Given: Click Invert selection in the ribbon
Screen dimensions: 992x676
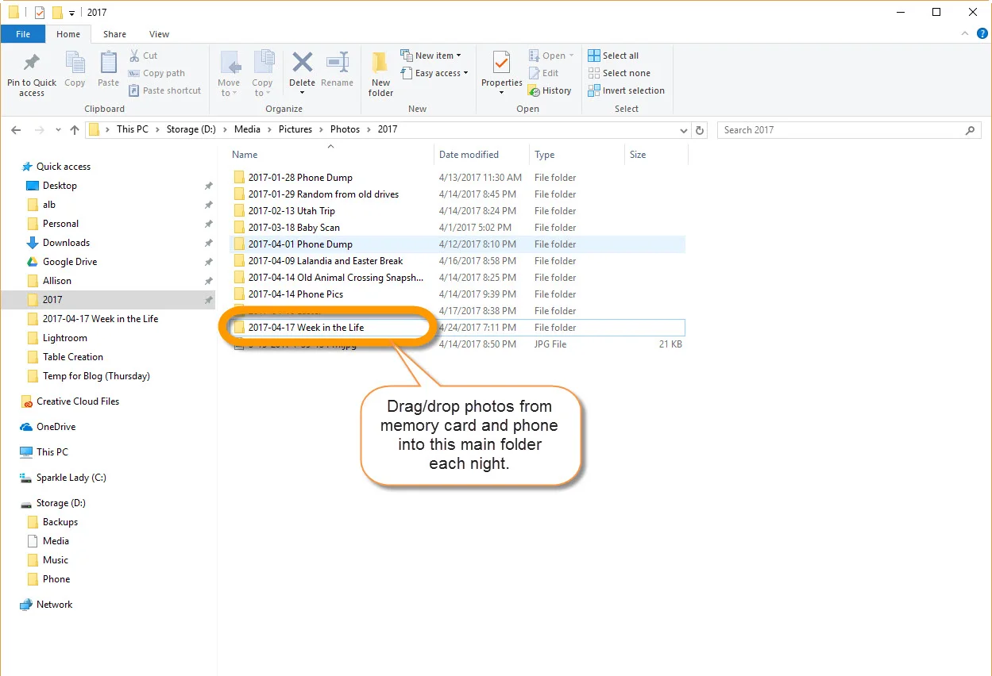Looking at the screenshot, I should [626, 90].
